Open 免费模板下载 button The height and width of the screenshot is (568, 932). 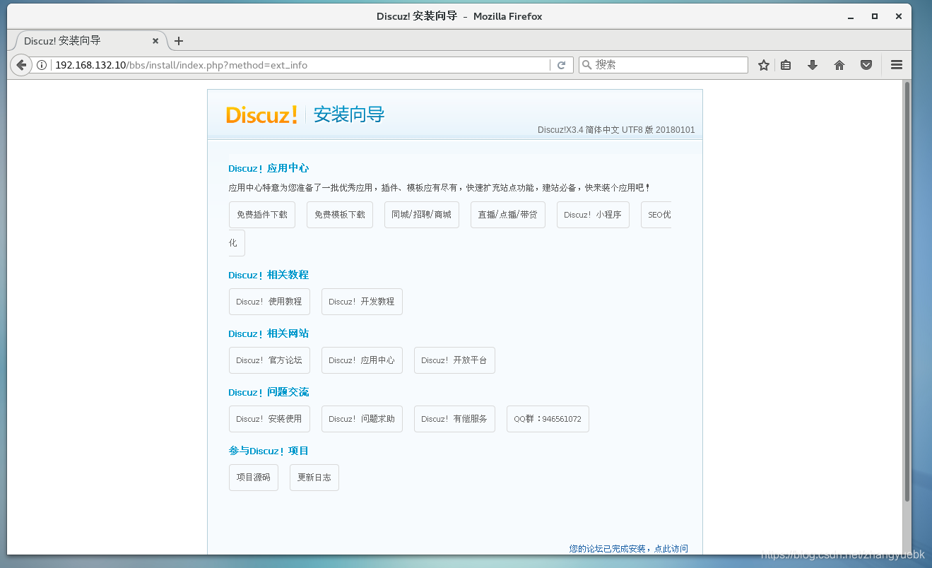pos(340,215)
